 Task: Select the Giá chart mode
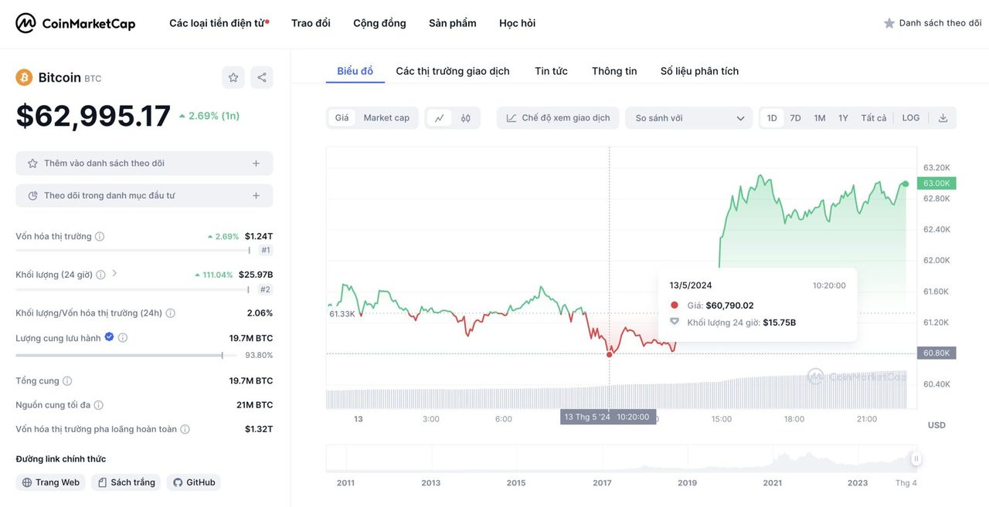tap(342, 118)
